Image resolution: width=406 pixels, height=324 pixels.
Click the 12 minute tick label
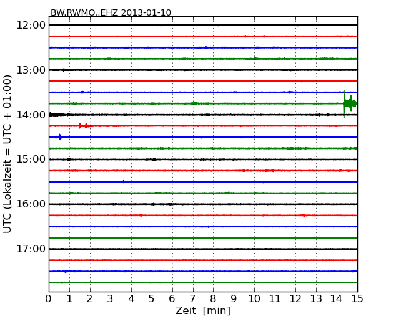(295, 299)
